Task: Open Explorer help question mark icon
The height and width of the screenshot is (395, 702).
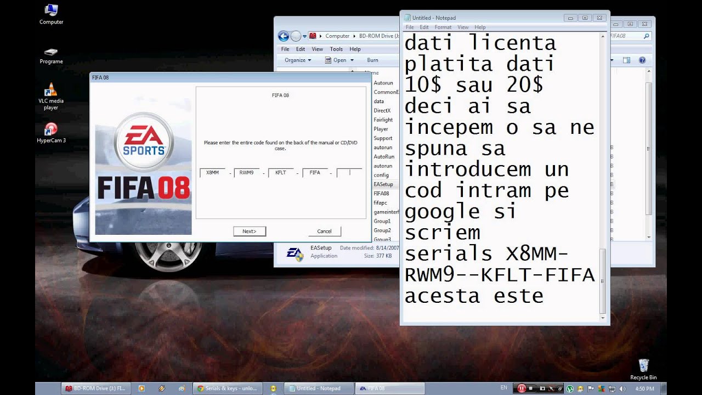Action: coord(642,60)
